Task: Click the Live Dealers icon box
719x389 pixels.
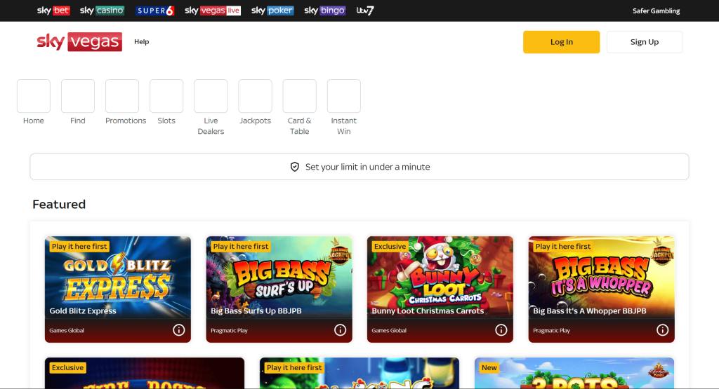Action: click(211, 96)
